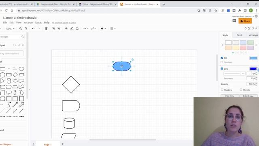Open the line pattern dropdown

(234, 73)
